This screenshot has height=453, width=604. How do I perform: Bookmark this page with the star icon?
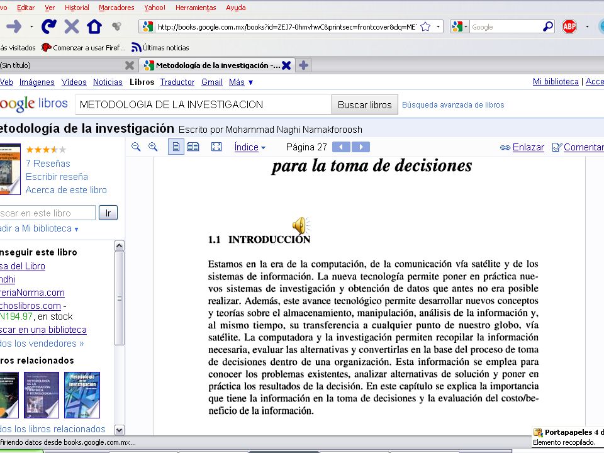tap(425, 26)
